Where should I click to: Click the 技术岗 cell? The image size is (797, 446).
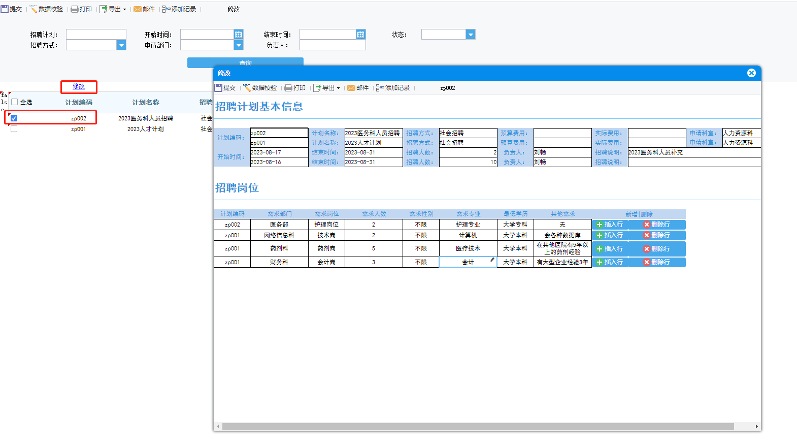326,235
